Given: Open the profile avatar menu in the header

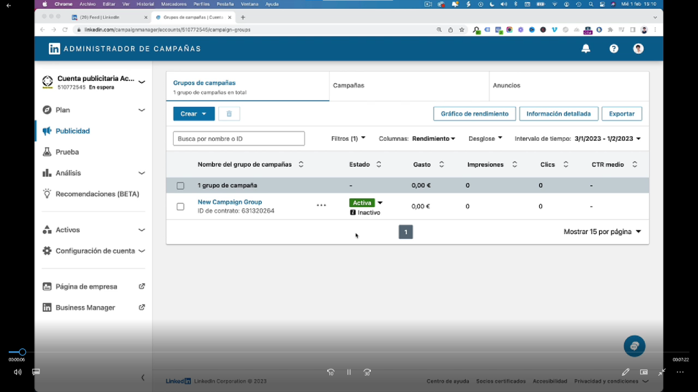Looking at the screenshot, I should tap(638, 48).
